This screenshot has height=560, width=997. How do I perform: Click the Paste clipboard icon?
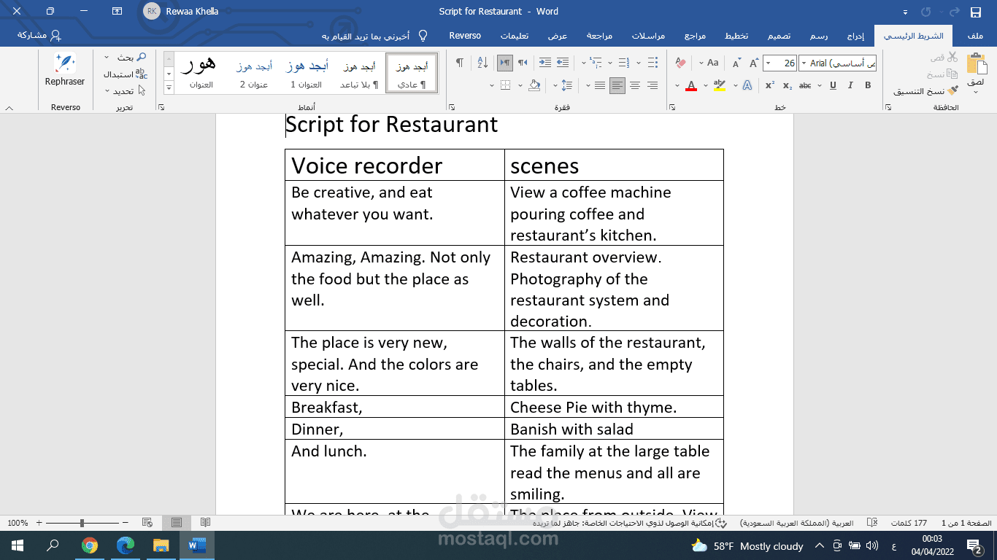click(x=976, y=64)
